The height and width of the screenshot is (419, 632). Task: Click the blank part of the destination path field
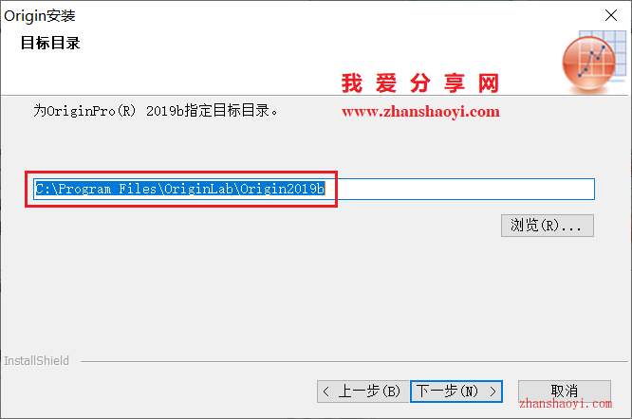pyautogui.click(x=459, y=189)
